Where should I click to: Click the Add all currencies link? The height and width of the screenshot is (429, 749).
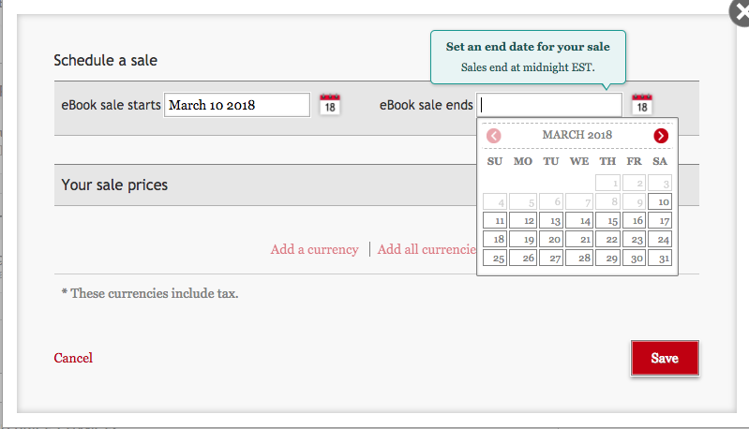427,249
